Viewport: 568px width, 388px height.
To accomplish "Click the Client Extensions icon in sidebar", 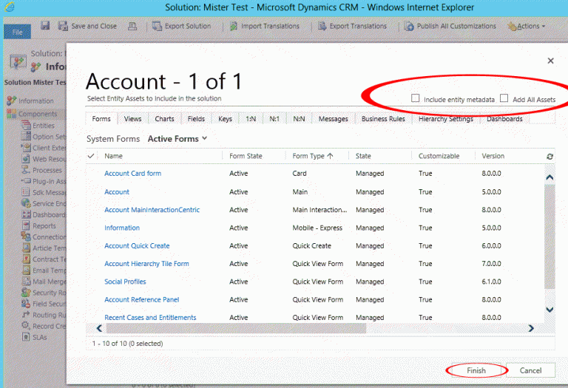I will (26, 148).
